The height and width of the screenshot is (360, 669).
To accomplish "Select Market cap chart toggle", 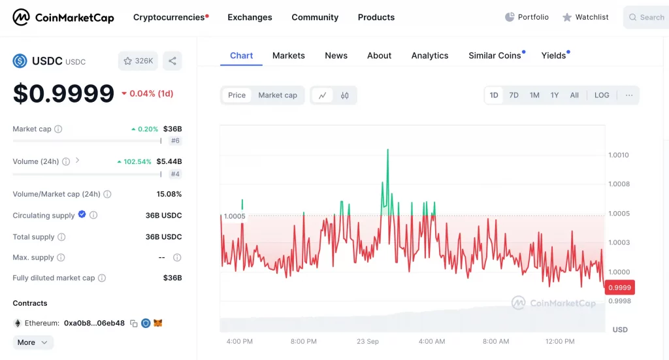I will click(278, 95).
